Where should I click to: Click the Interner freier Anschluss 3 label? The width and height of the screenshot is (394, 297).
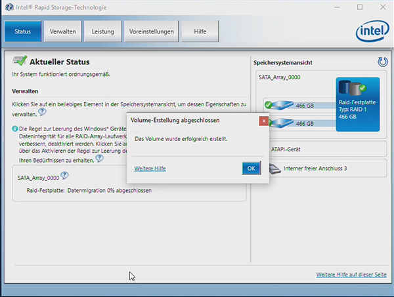point(315,168)
